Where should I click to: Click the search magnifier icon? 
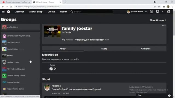[72, 11]
